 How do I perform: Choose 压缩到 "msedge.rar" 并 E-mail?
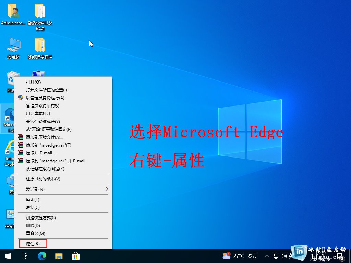click(x=63, y=161)
